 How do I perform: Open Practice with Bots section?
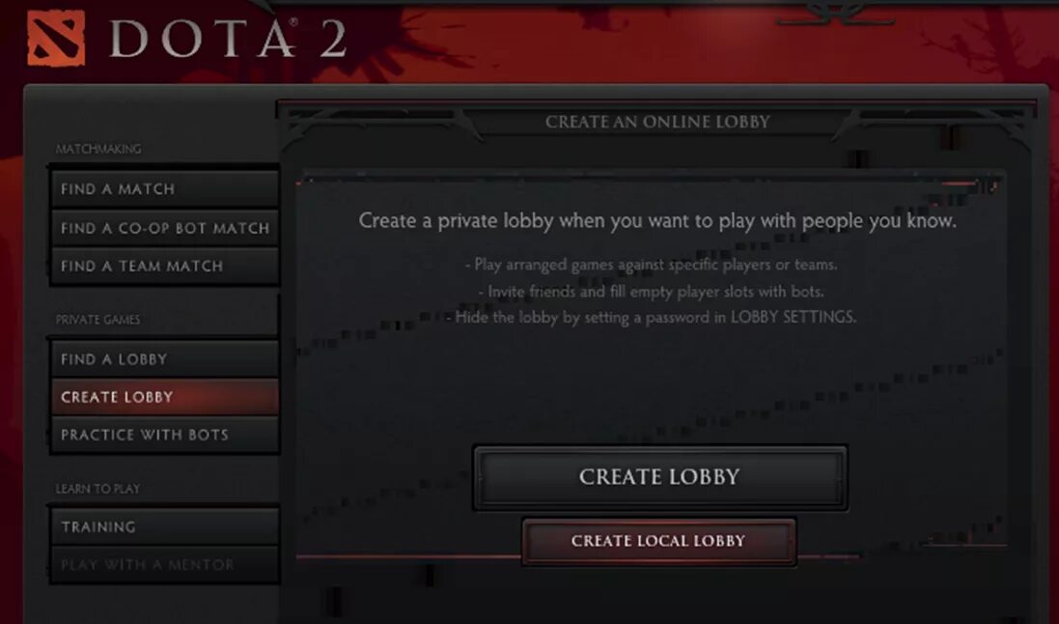click(164, 436)
